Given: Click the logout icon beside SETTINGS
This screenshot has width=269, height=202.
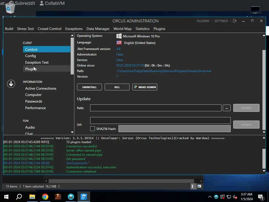Looking at the screenshot, I should tap(235, 21).
